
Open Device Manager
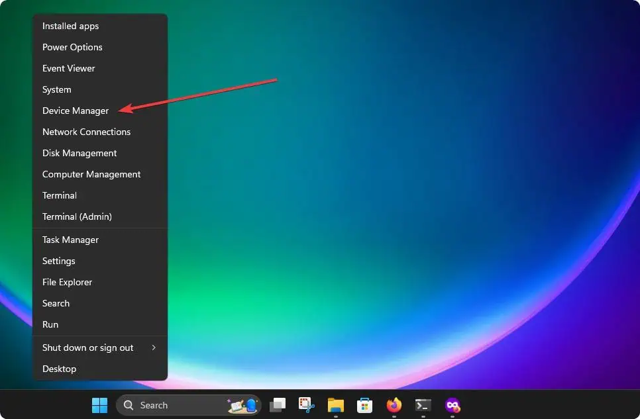(x=100, y=111)
